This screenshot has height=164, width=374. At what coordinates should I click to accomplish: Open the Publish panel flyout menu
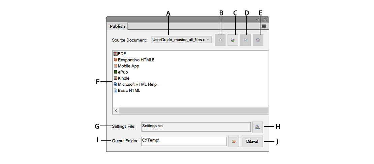pos(264,26)
